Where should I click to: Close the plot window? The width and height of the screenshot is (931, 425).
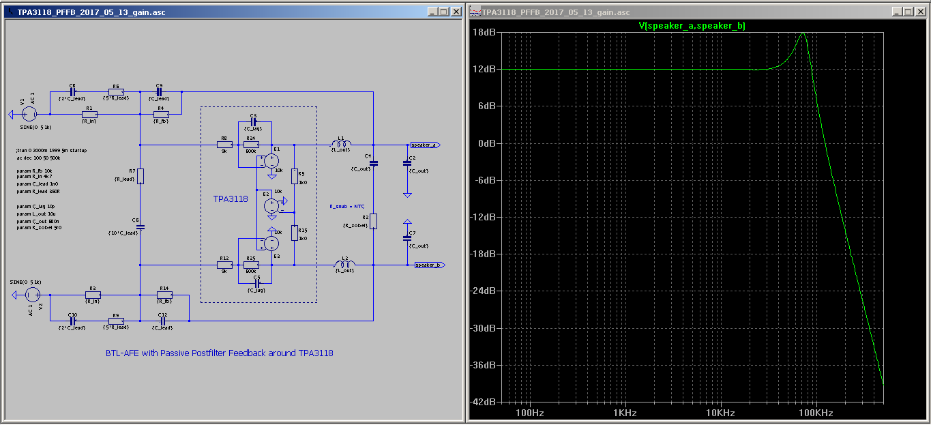click(919, 12)
